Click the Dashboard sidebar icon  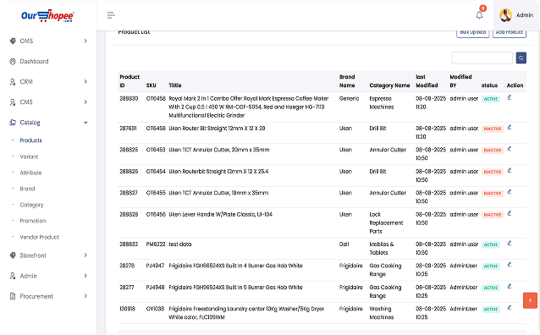click(13, 61)
